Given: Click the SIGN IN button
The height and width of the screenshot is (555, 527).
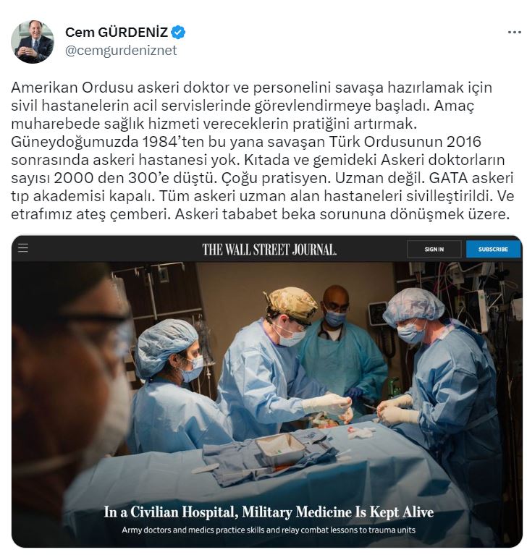Looking at the screenshot, I should point(434,249).
